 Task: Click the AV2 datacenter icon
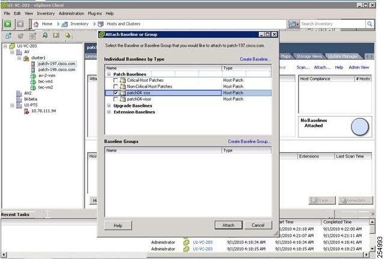pyautogui.click(x=19, y=93)
